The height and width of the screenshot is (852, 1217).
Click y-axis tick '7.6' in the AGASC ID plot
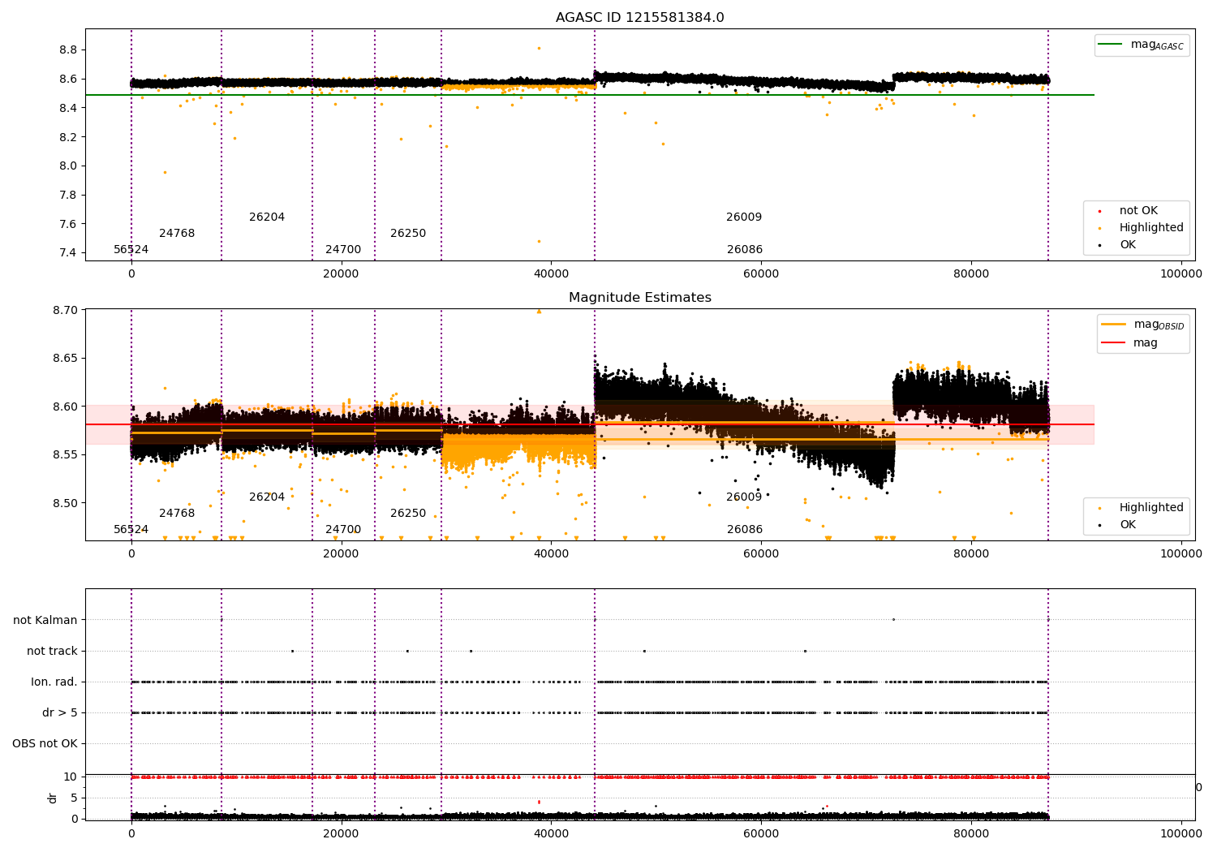pyautogui.click(x=68, y=224)
